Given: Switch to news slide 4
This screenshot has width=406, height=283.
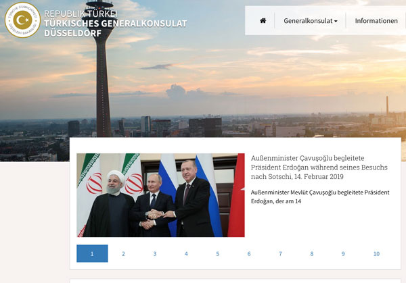Looking at the screenshot, I should click(186, 253).
